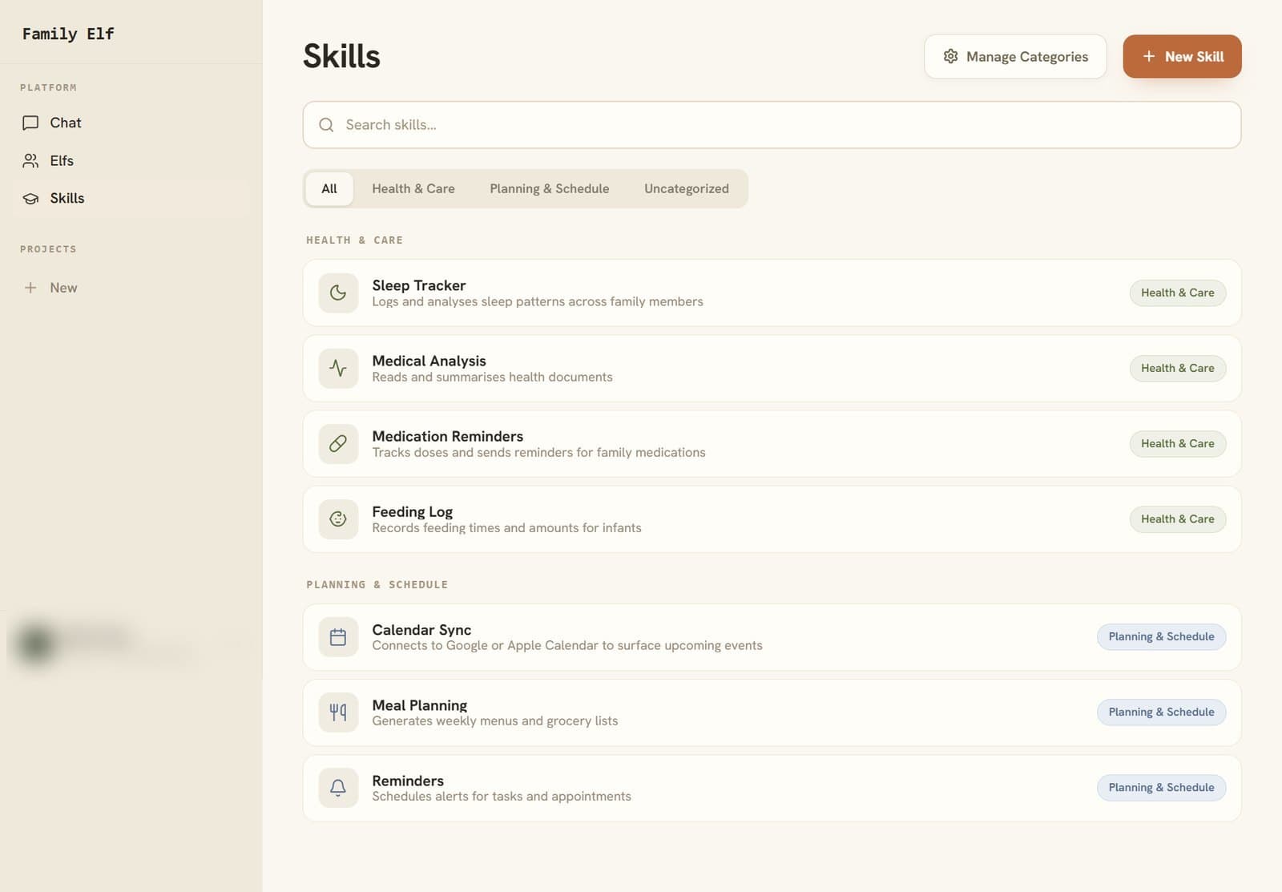The width and height of the screenshot is (1282, 892).
Task: Open the Reminders skill title
Action: click(x=407, y=781)
